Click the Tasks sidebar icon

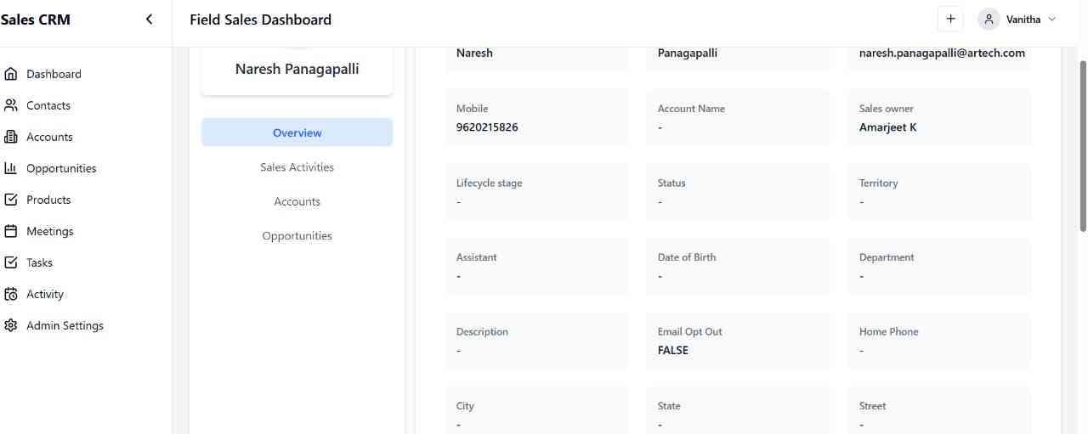pyautogui.click(x=11, y=262)
